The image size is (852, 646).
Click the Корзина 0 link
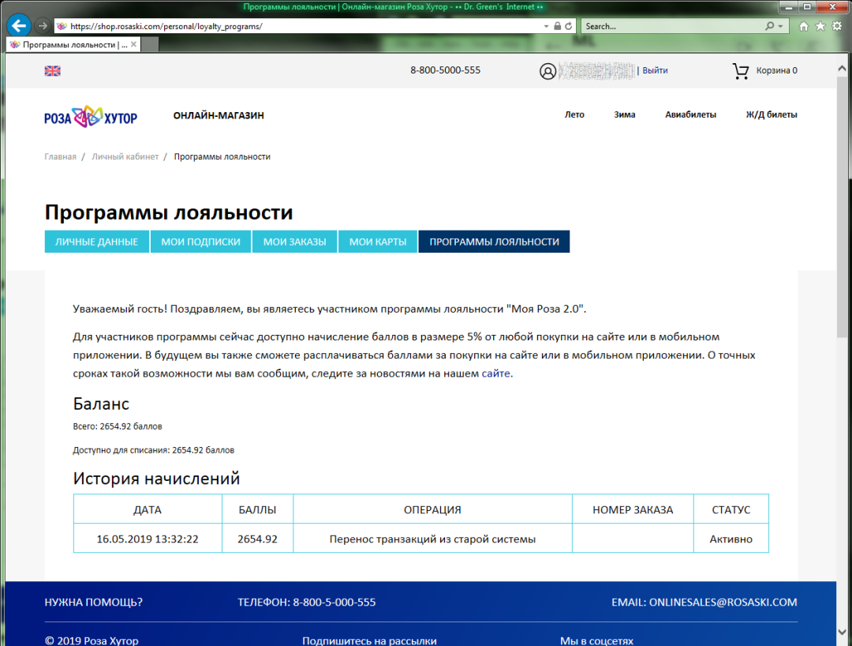tap(776, 71)
